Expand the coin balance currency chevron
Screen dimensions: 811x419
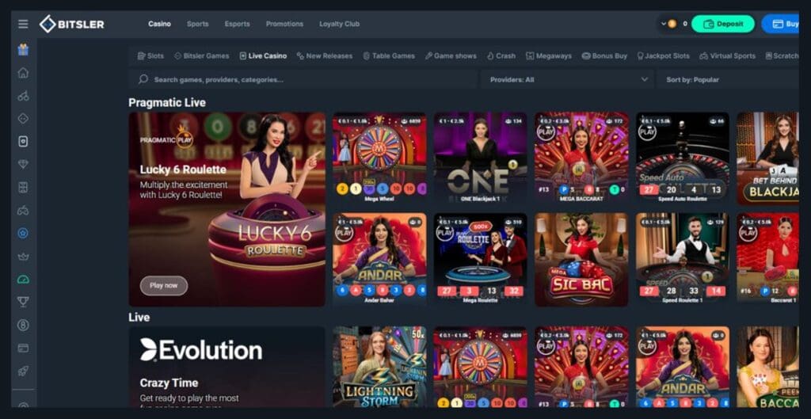(x=664, y=24)
